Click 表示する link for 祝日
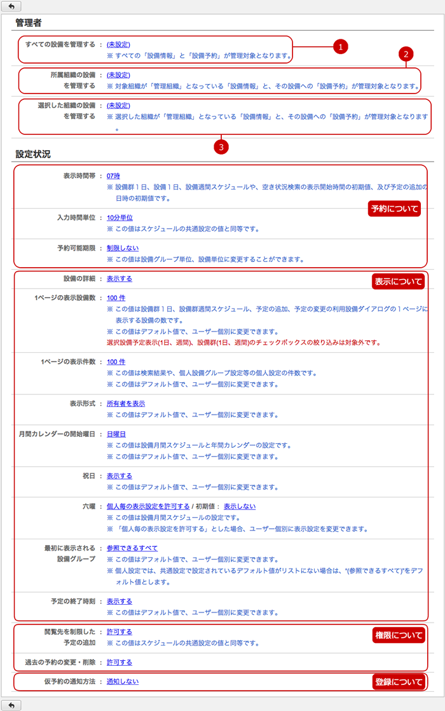This screenshot has width=445, height=711. (x=119, y=476)
